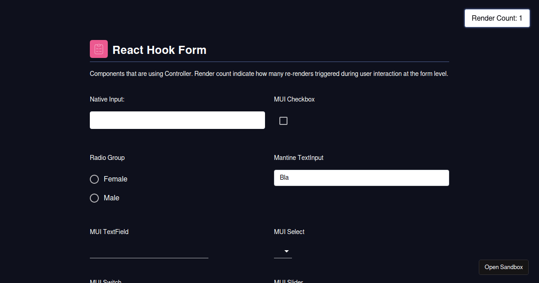The image size is (539, 283).
Task: Click the 'MUI Switch' label at the bottom
Action: 106,281
